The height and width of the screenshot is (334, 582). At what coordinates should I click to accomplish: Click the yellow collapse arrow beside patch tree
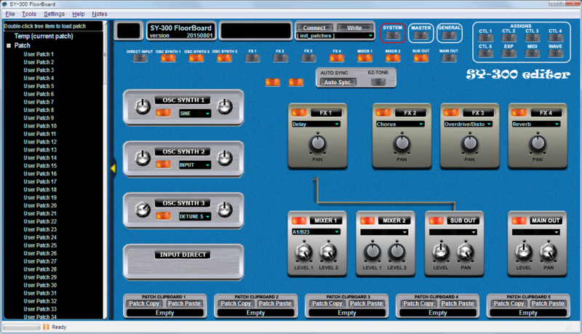(113, 169)
